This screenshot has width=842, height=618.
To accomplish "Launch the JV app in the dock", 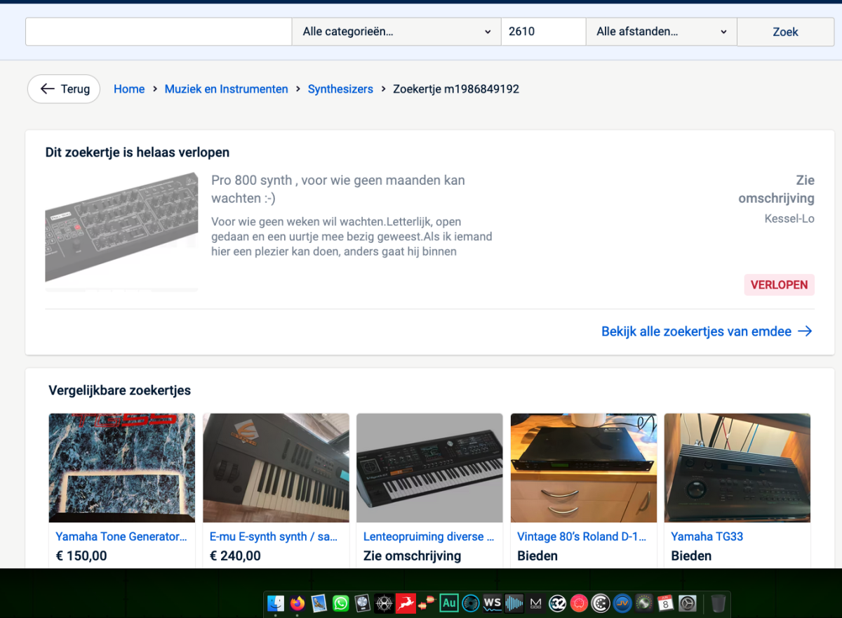I will 622,603.
